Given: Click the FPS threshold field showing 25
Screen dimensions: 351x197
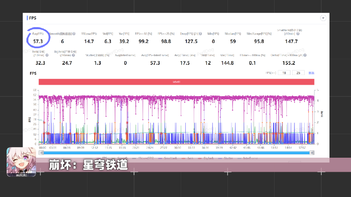Looking at the screenshot, I should [x=298, y=73].
